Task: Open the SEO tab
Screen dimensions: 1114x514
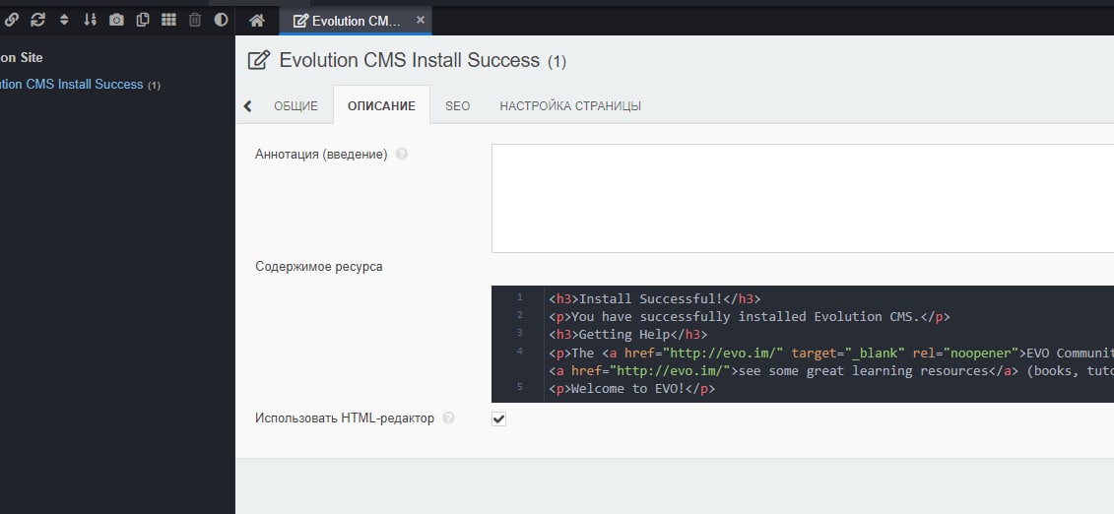Action: pos(458,106)
